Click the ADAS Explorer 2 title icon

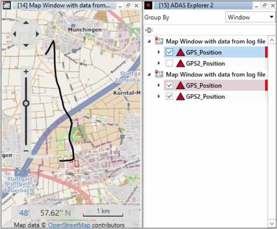coord(148,5)
